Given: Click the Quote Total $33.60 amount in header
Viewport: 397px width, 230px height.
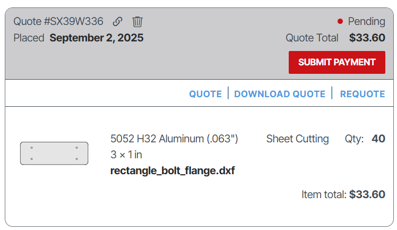Looking at the screenshot, I should pos(367,38).
